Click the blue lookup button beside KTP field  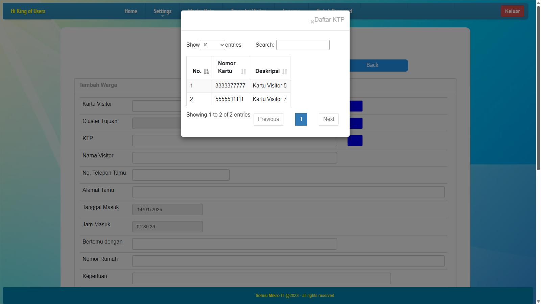coord(355,141)
